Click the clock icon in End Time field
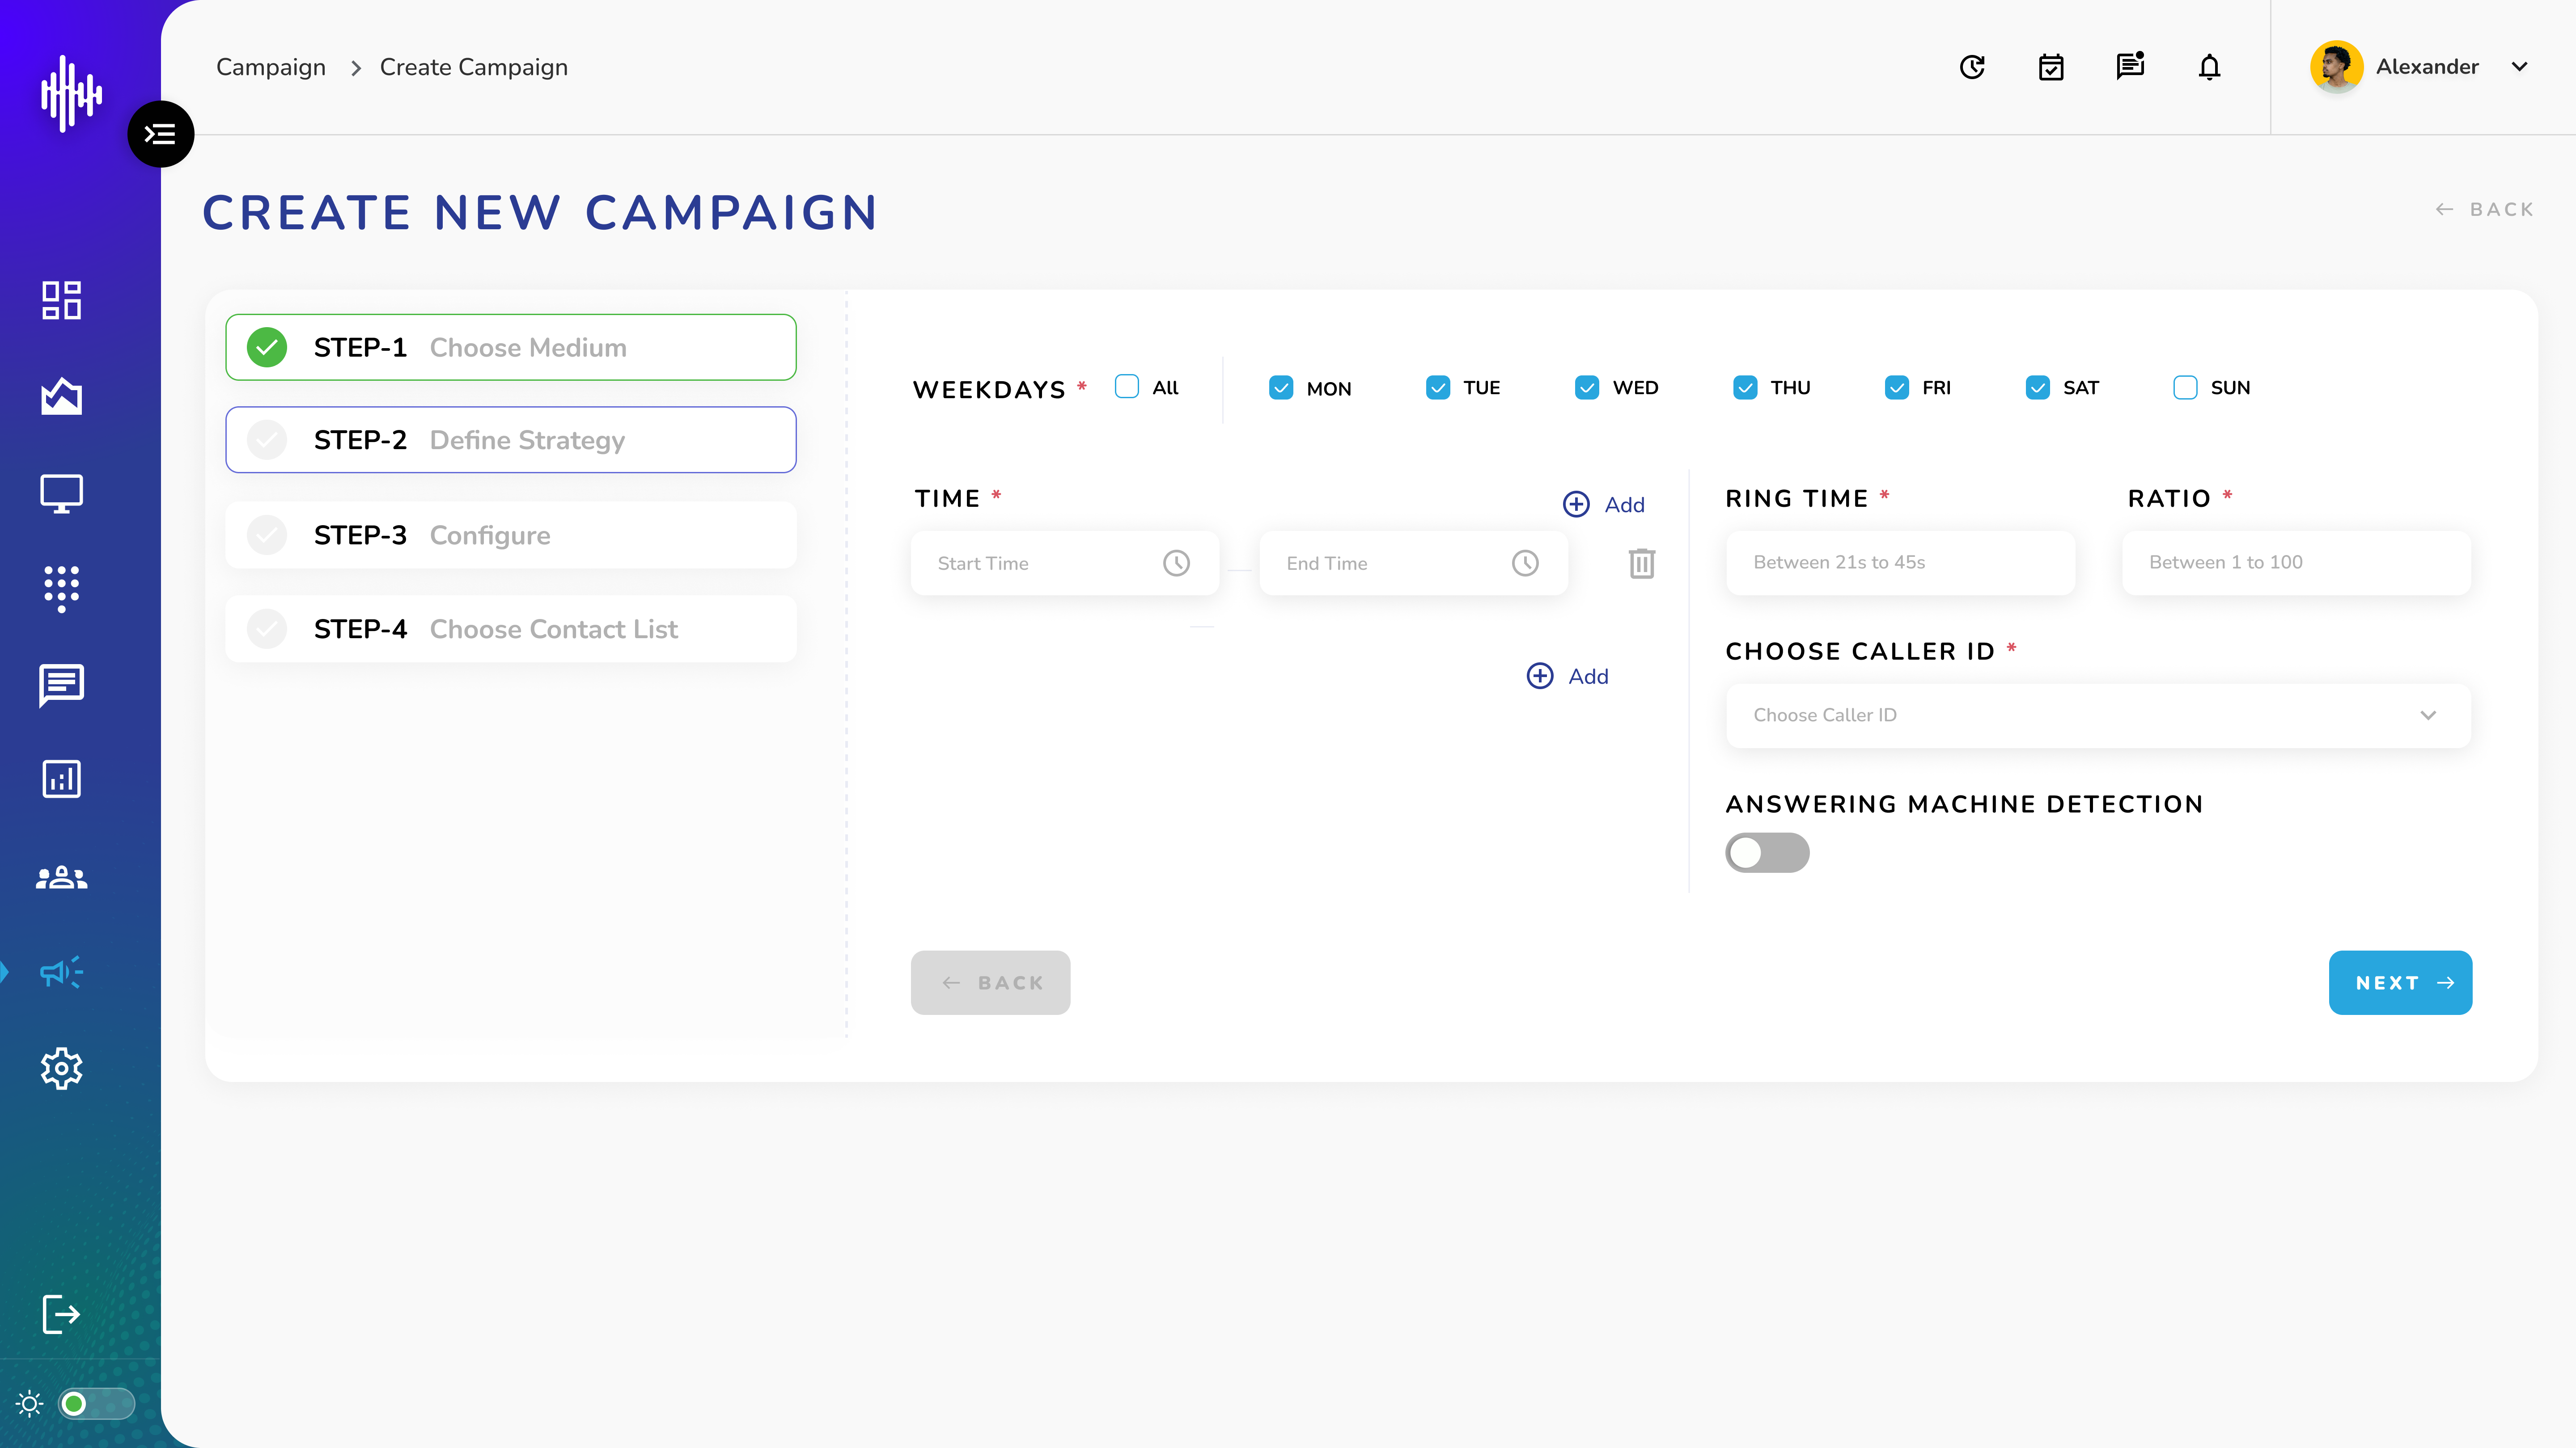Image resolution: width=2576 pixels, height=1448 pixels. pyautogui.click(x=1525, y=564)
